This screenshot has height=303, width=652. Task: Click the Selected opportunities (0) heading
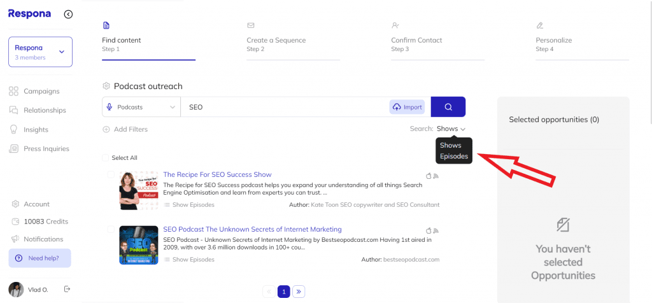click(x=554, y=120)
